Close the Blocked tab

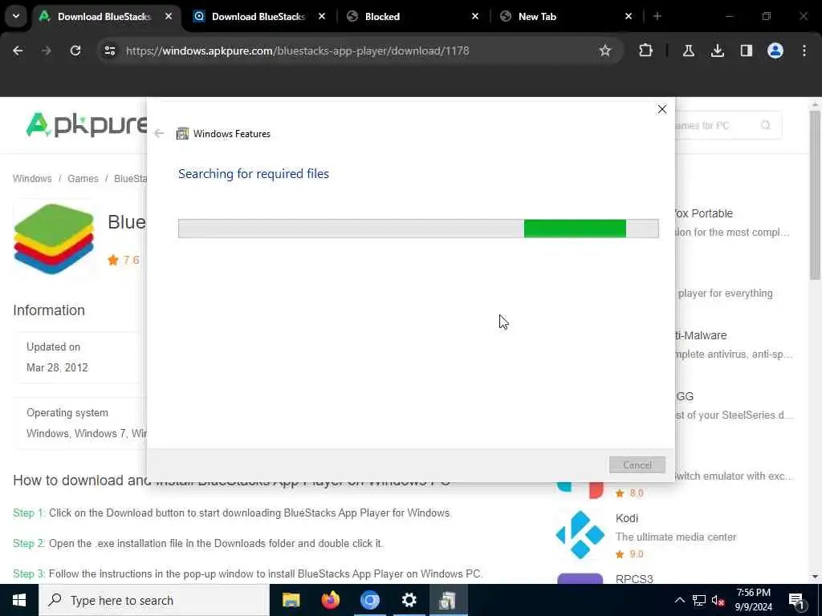(x=475, y=16)
